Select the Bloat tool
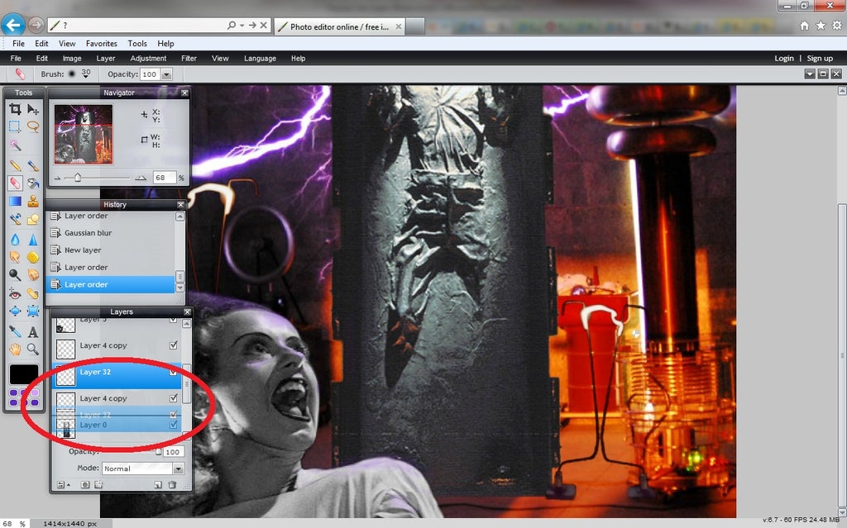847x528 pixels. (x=15, y=312)
